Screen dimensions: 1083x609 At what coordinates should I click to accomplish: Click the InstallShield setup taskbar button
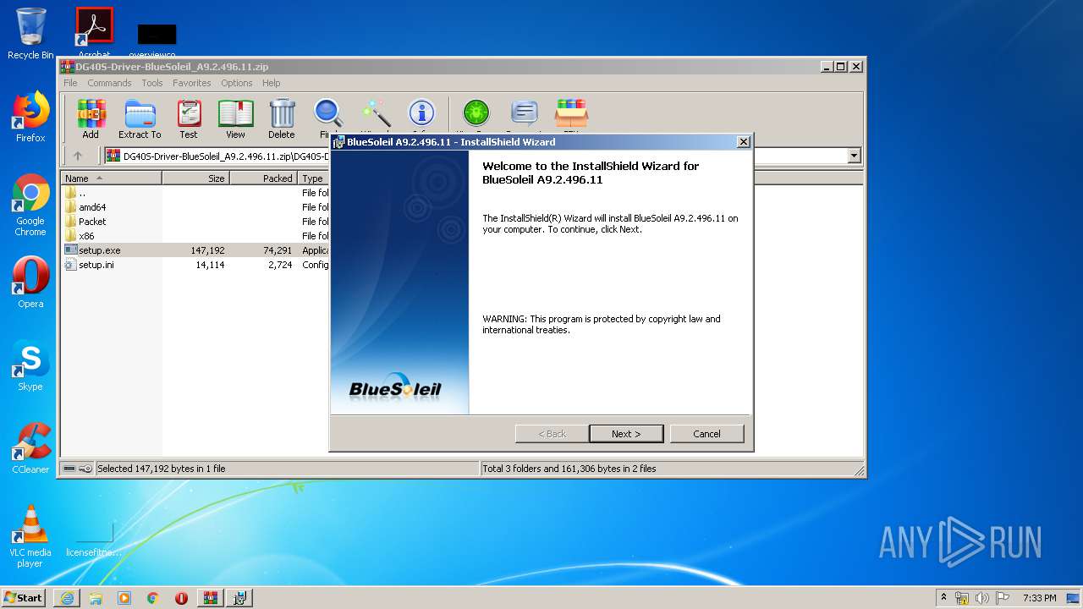click(239, 598)
